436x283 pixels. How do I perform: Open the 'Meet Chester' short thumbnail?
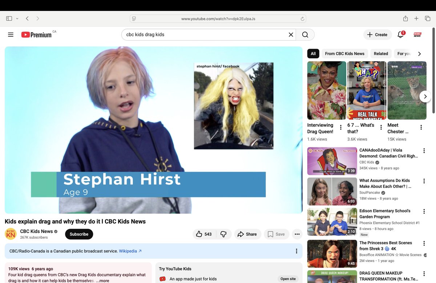click(x=407, y=90)
